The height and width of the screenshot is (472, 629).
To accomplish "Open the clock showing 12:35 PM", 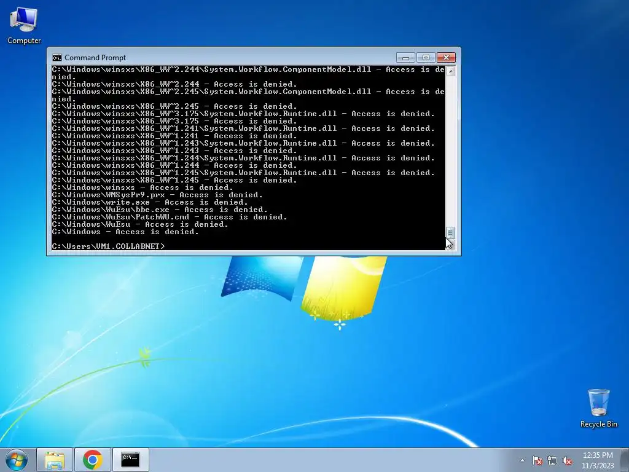I will tap(598, 455).
